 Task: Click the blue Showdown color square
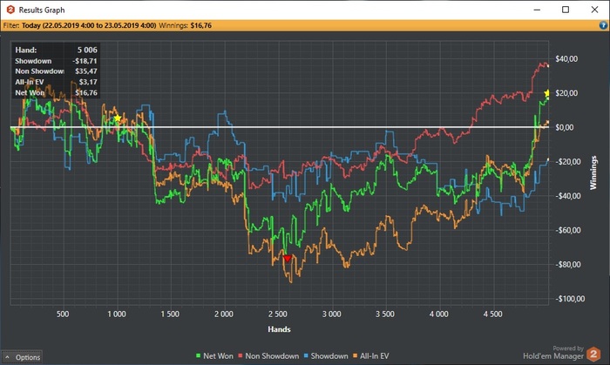(x=306, y=355)
